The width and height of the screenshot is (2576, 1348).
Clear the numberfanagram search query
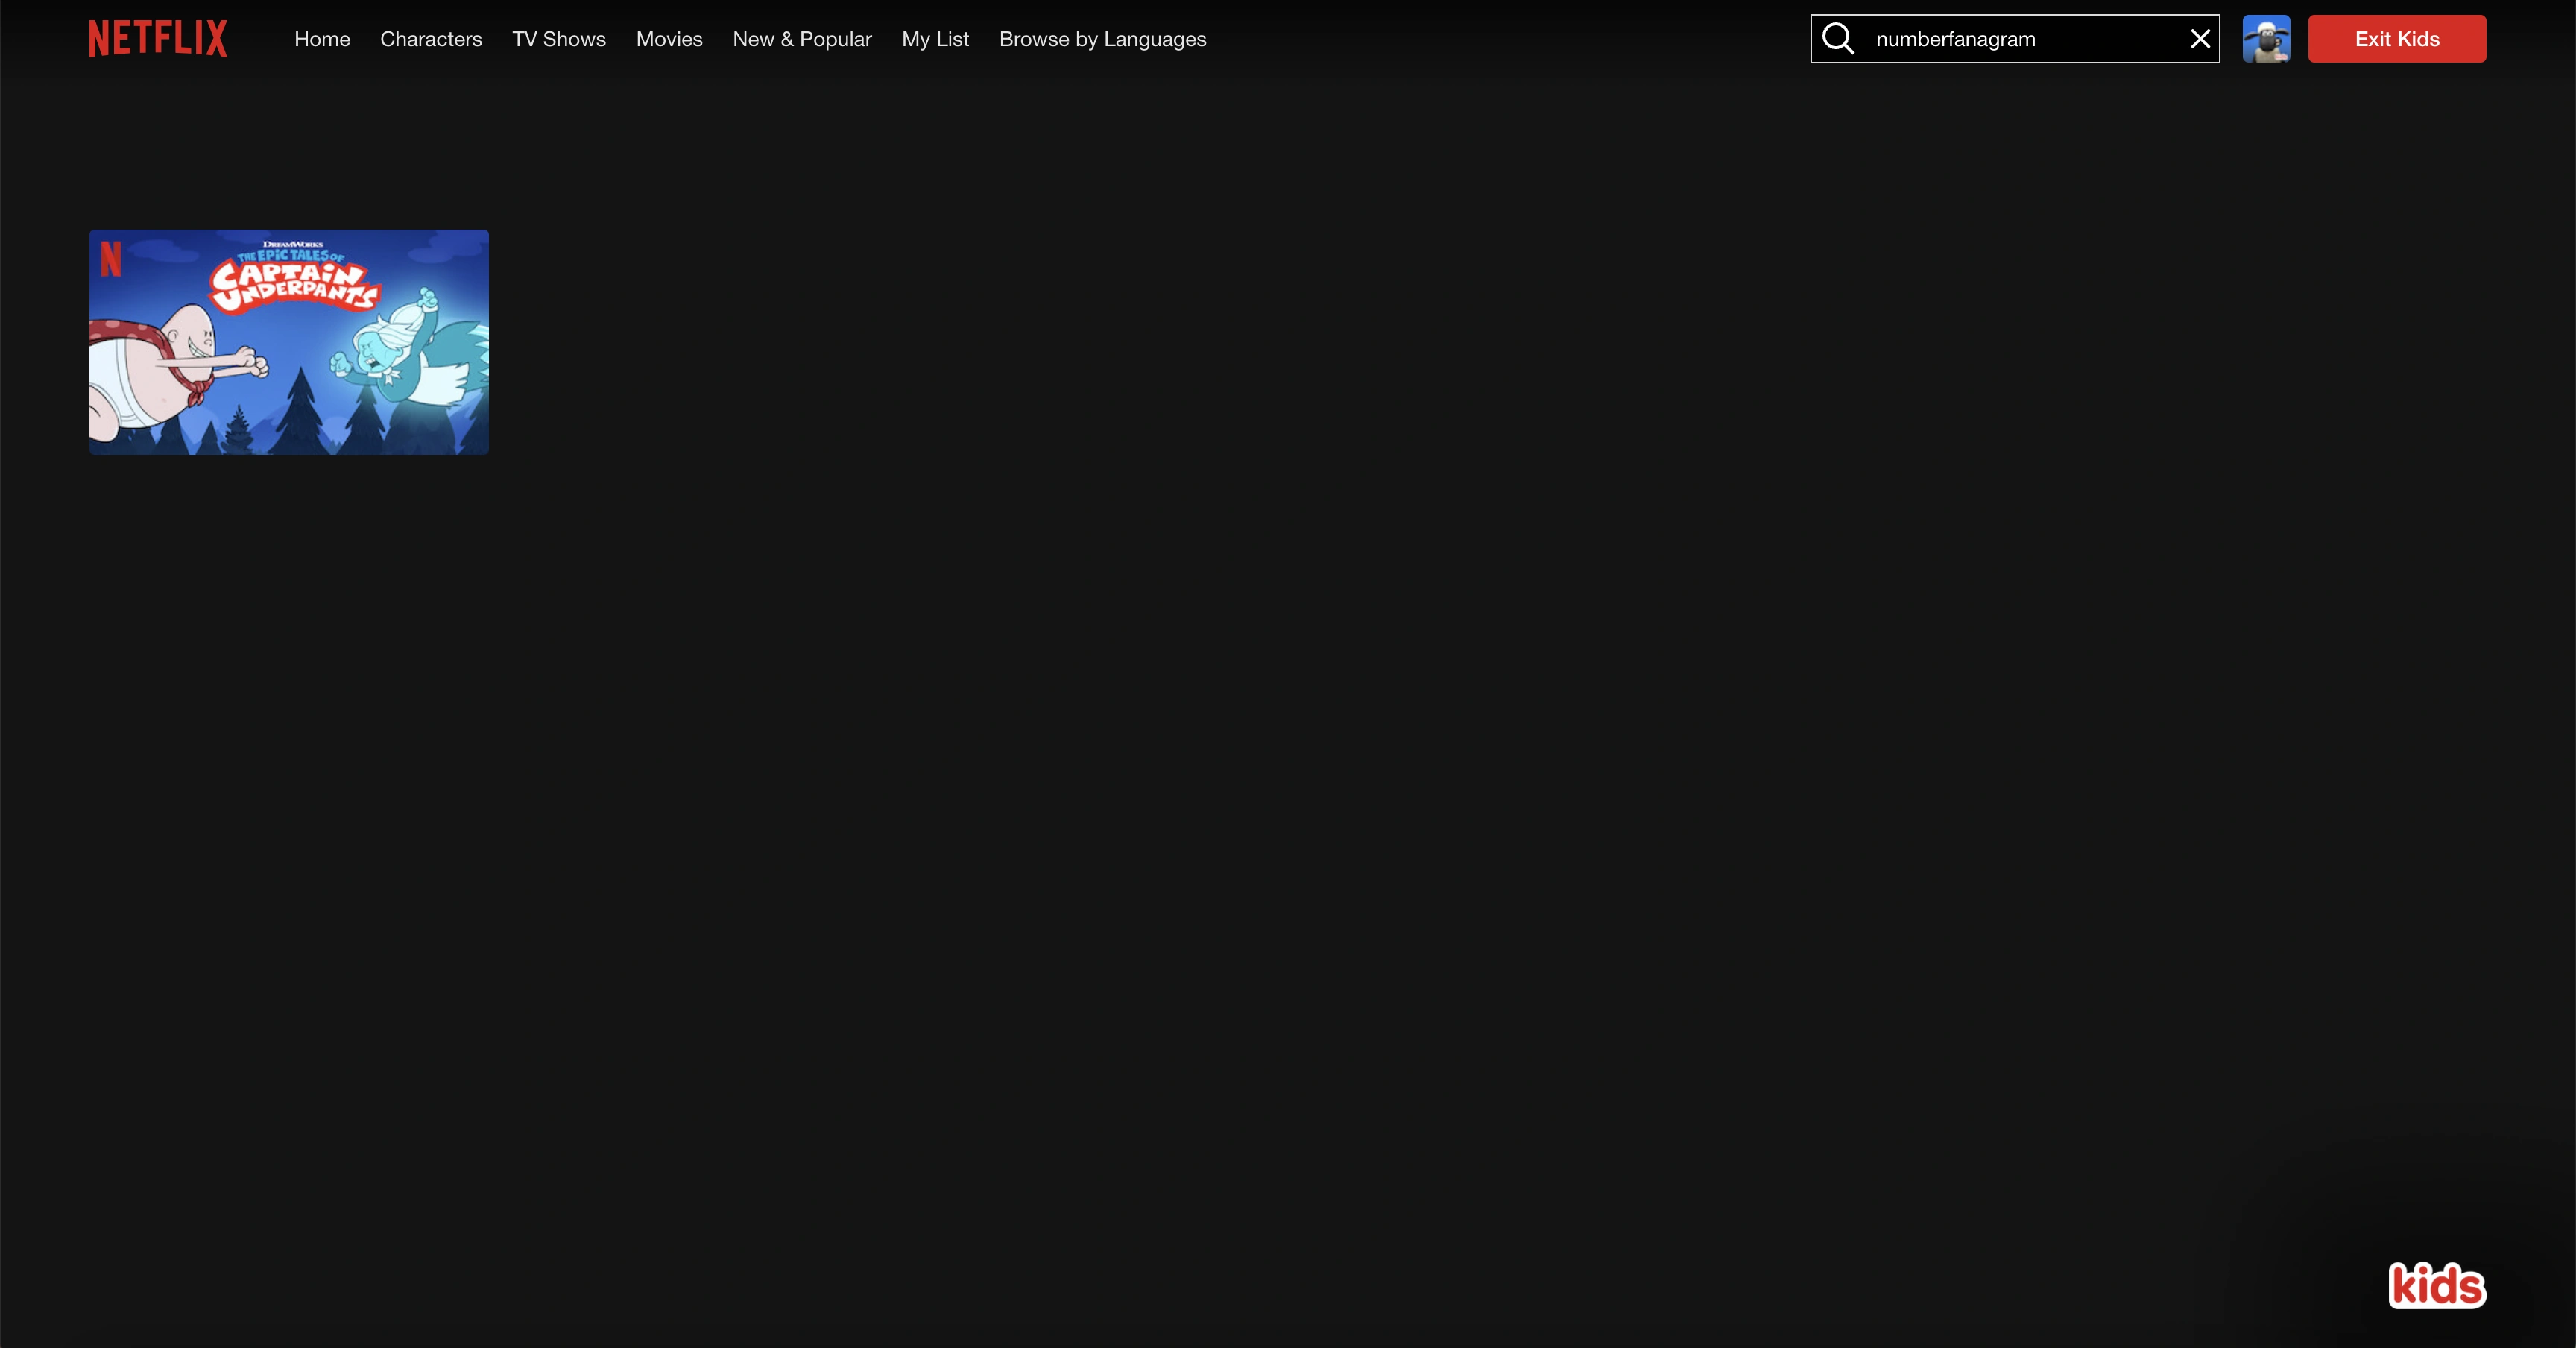(2200, 38)
